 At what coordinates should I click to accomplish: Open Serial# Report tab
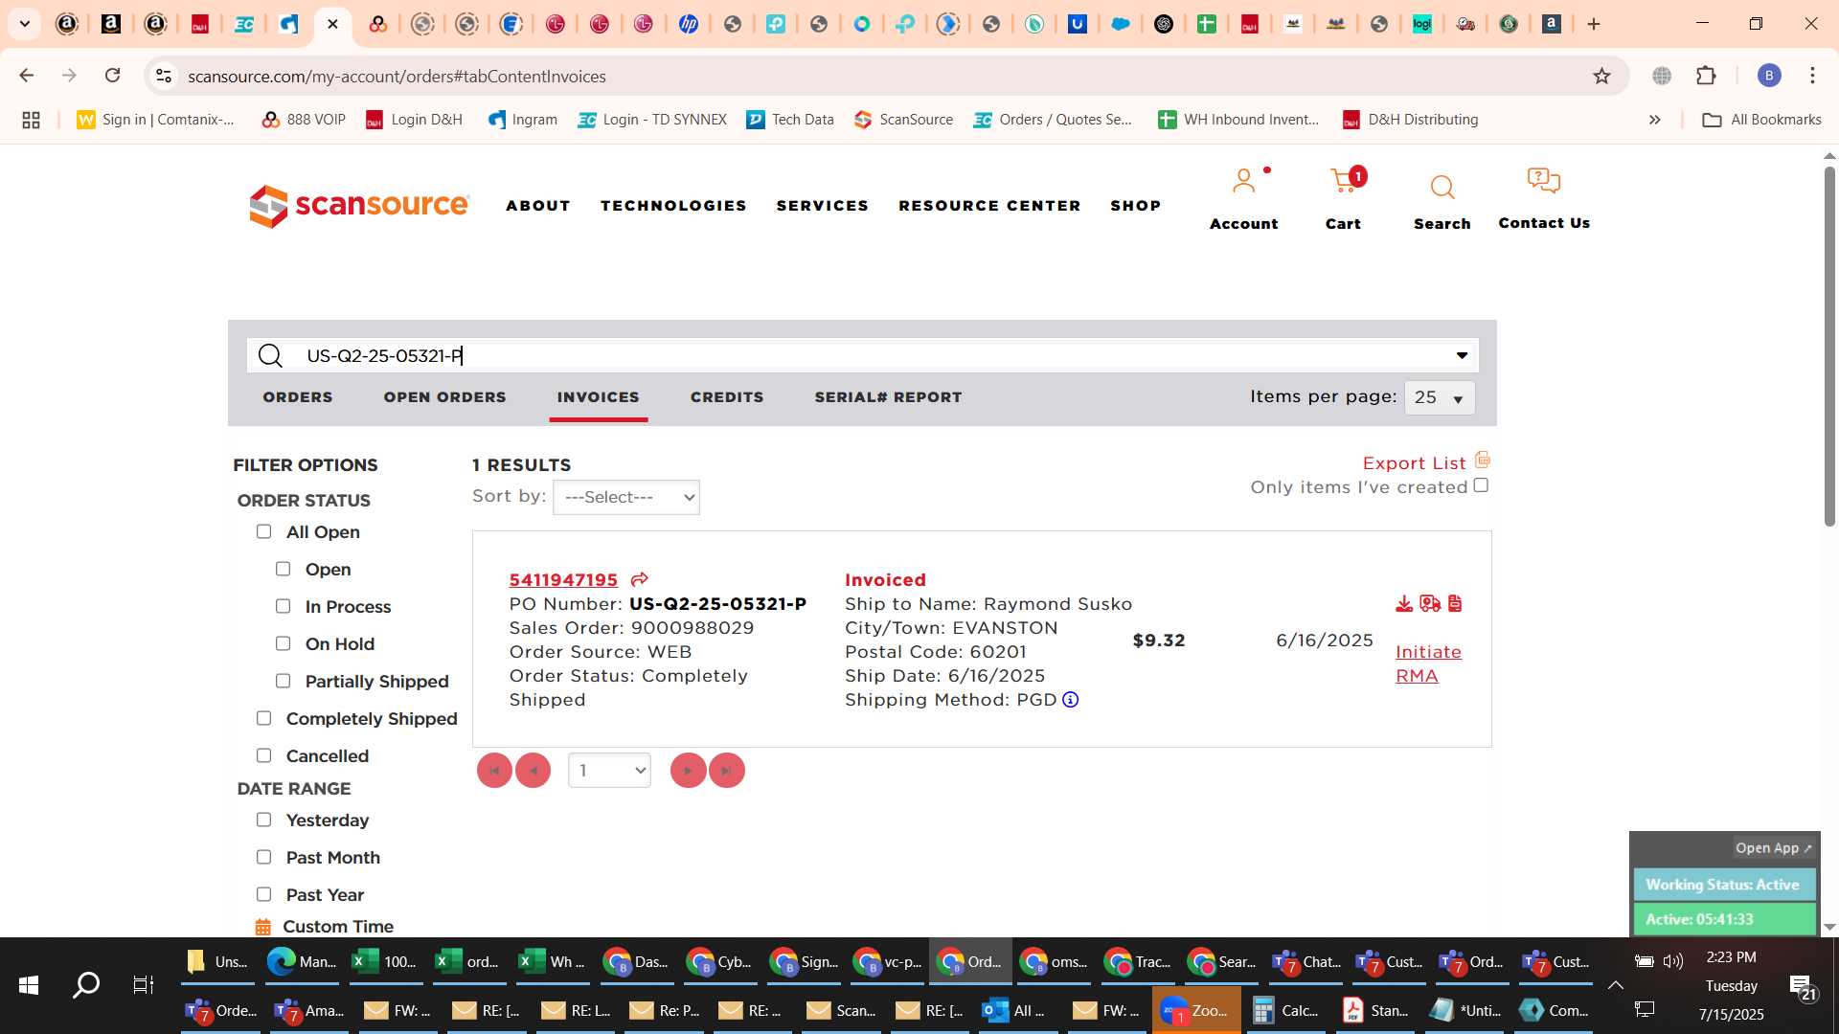pyautogui.click(x=888, y=397)
